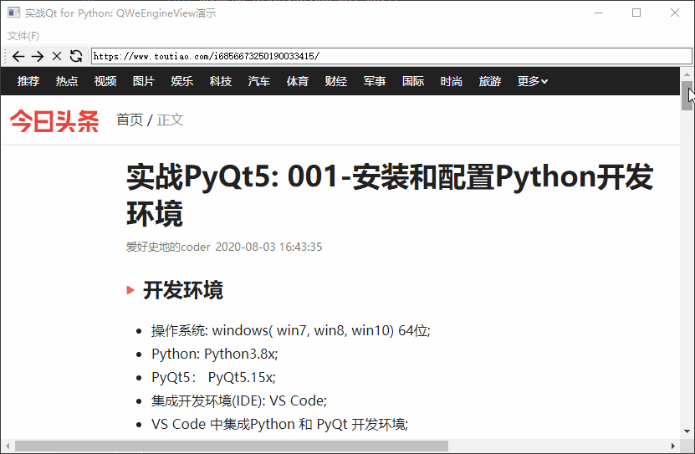Screen dimensions: 695x454
Task: Minimize the QWebEngineView window
Action: tap(599, 13)
